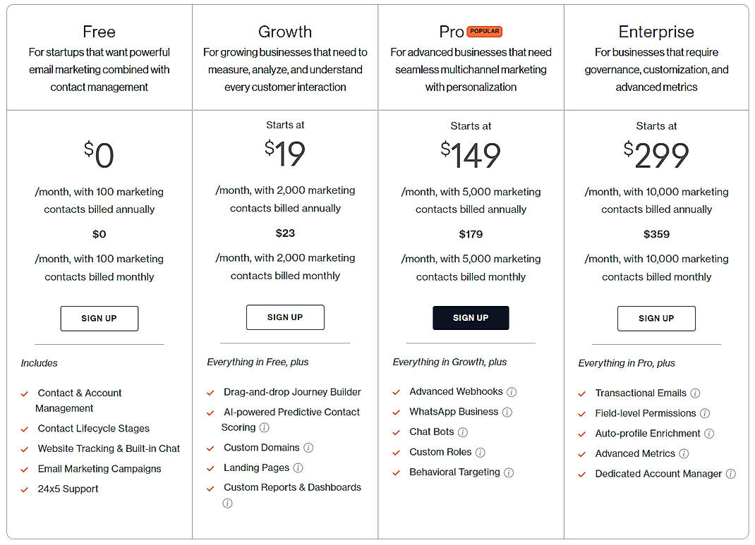Image resolution: width=755 pixels, height=545 pixels.
Task: Open info for Custom Reports & Dashboards
Action: 227,502
